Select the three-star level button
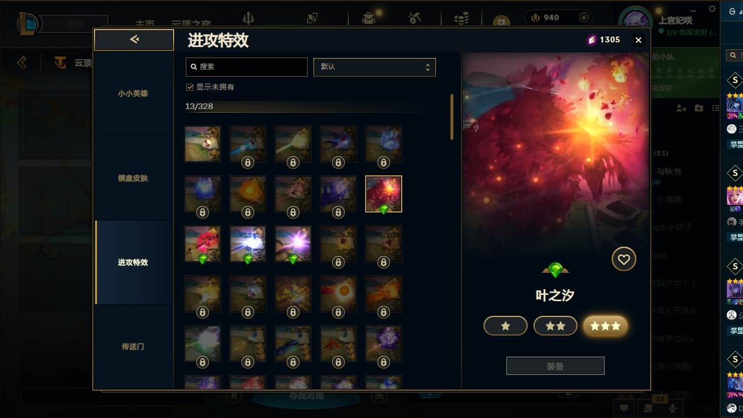This screenshot has height=418, width=743. (x=605, y=326)
